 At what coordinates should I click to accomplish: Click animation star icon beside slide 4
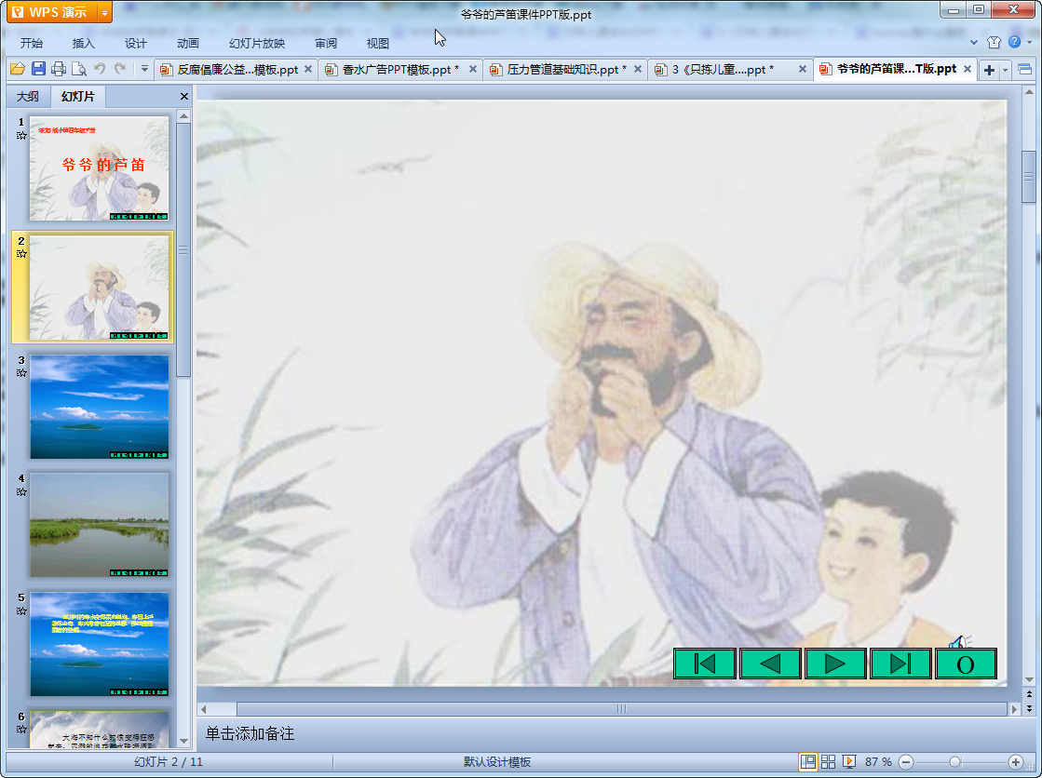[x=22, y=491]
